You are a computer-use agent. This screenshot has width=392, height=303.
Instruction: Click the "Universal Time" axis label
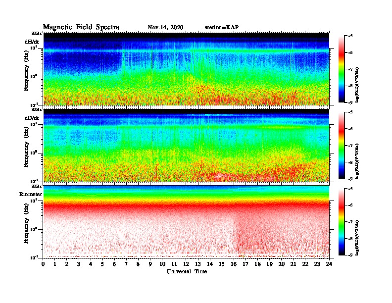[x=187, y=271]
